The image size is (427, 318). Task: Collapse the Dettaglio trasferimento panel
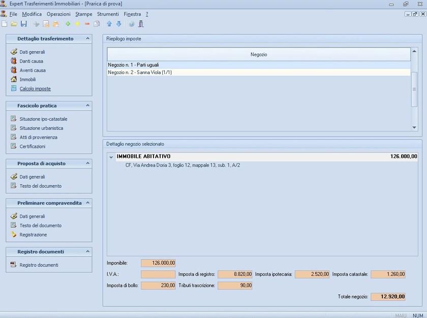point(87,39)
